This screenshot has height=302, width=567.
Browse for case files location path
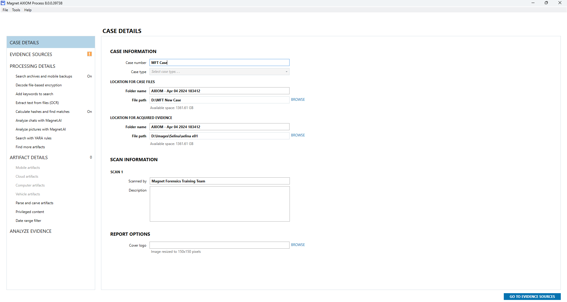tap(298, 100)
